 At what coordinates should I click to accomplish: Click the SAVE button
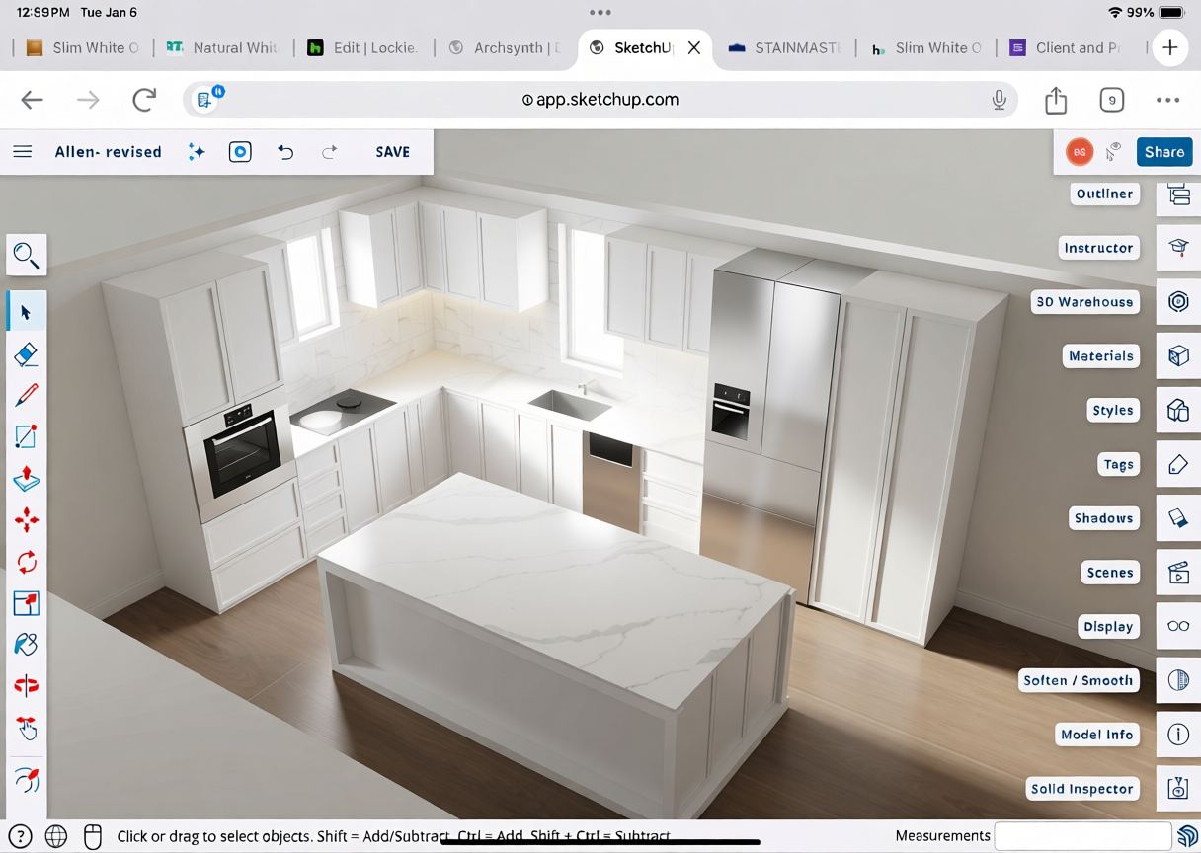pyautogui.click(x=392, y=152)
